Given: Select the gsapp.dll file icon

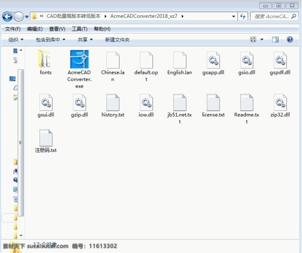Looking at the screenshot, I should tap(213, 60).
